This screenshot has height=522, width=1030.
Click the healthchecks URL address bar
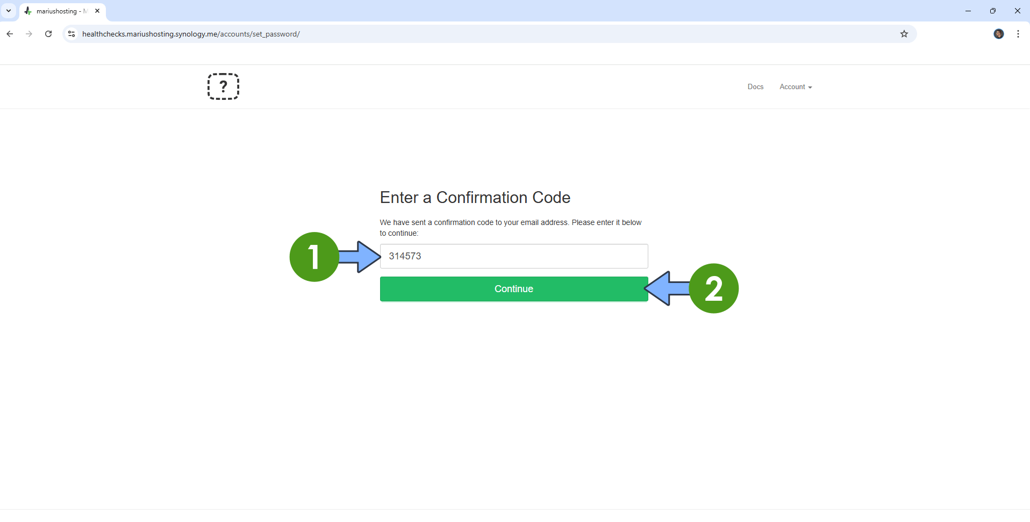(430, 34)
